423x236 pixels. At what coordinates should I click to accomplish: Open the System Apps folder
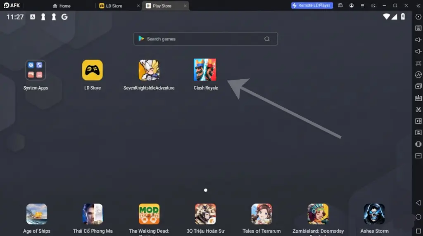[x=36, y=70]
